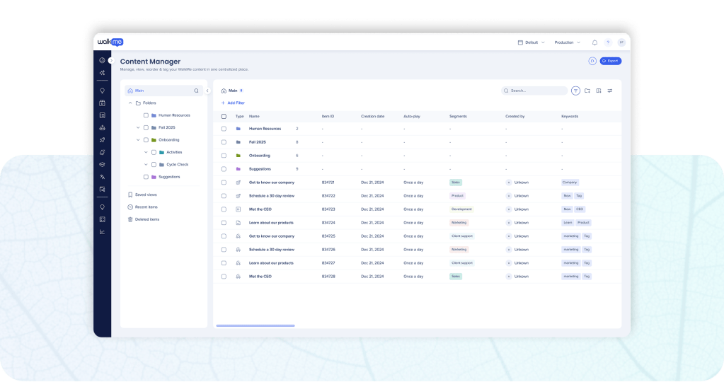Open table settings sliders icon

tap(610, 91)
